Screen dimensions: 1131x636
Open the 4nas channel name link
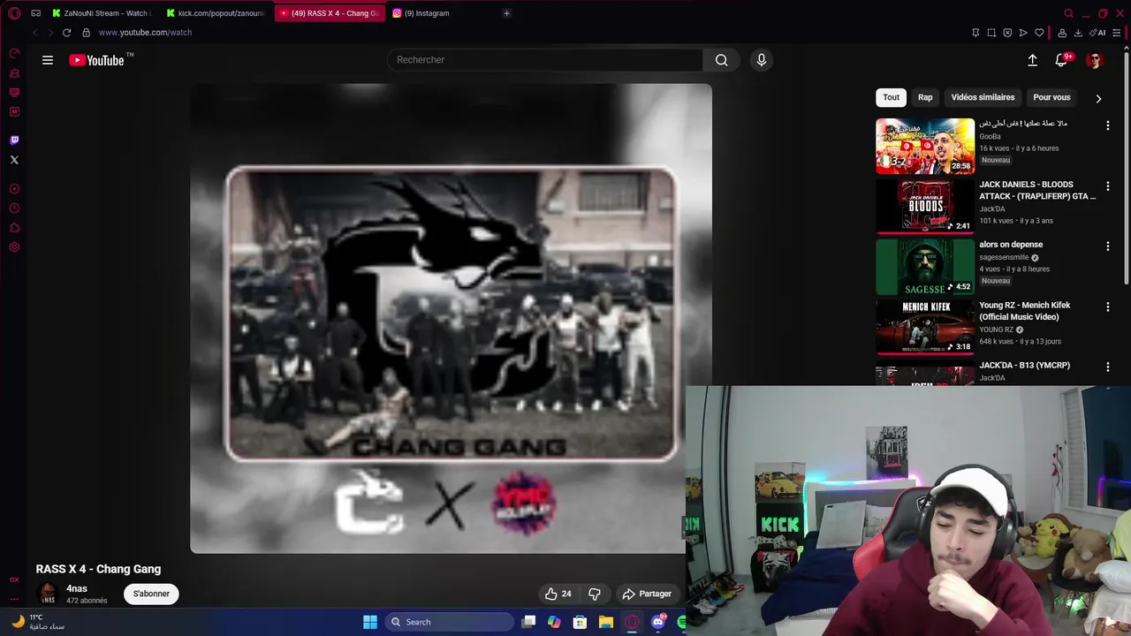pos(77,588)
